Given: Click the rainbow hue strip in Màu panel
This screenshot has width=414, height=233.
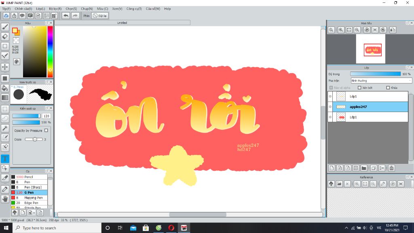Looking at the screenshot, I should [50, 51].
